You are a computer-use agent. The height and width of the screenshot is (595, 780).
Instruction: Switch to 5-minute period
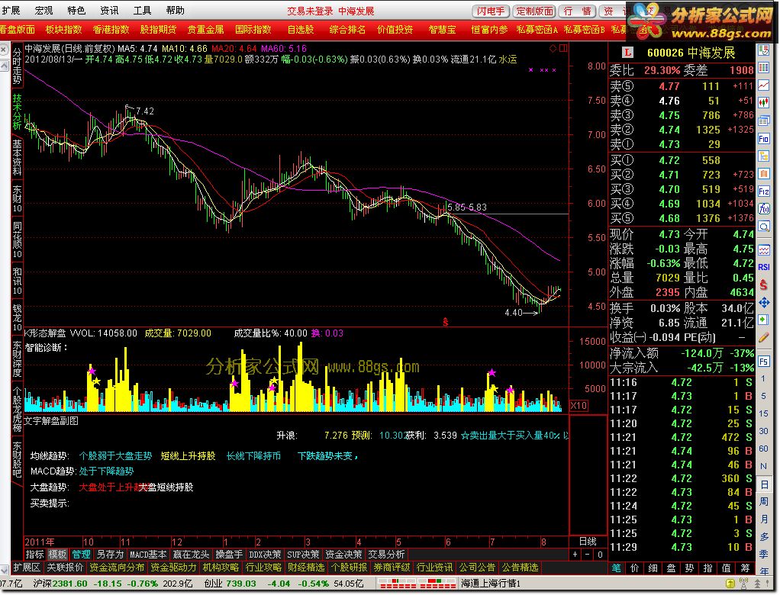(763, 396)
